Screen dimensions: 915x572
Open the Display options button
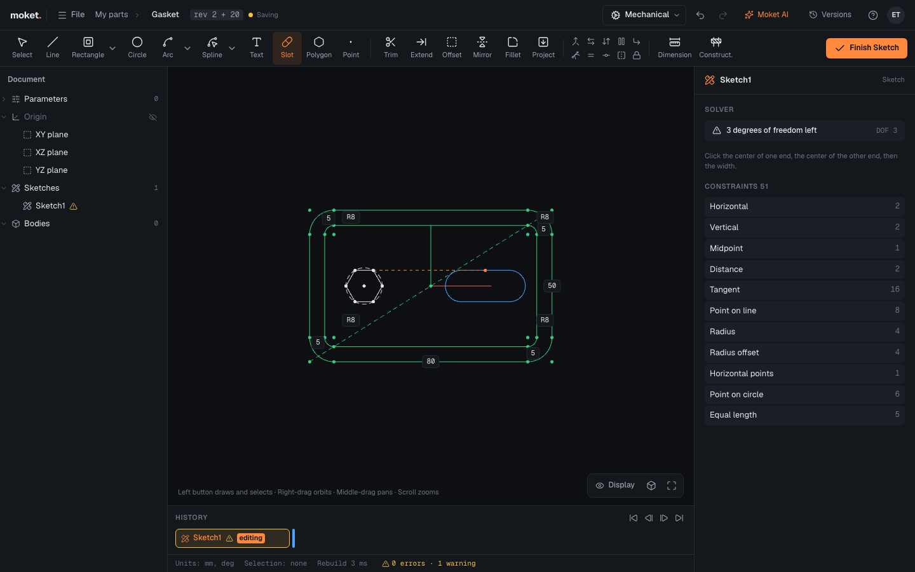[615, 486]
